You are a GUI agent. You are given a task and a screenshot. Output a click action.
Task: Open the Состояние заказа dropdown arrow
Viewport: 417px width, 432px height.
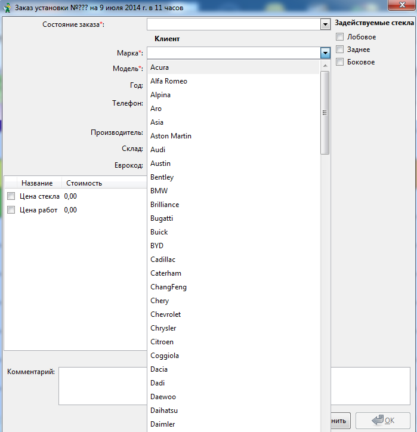point(325,24)
